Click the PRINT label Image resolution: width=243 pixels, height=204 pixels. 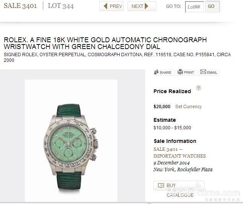pyautogui.click(x=189, y=72)
